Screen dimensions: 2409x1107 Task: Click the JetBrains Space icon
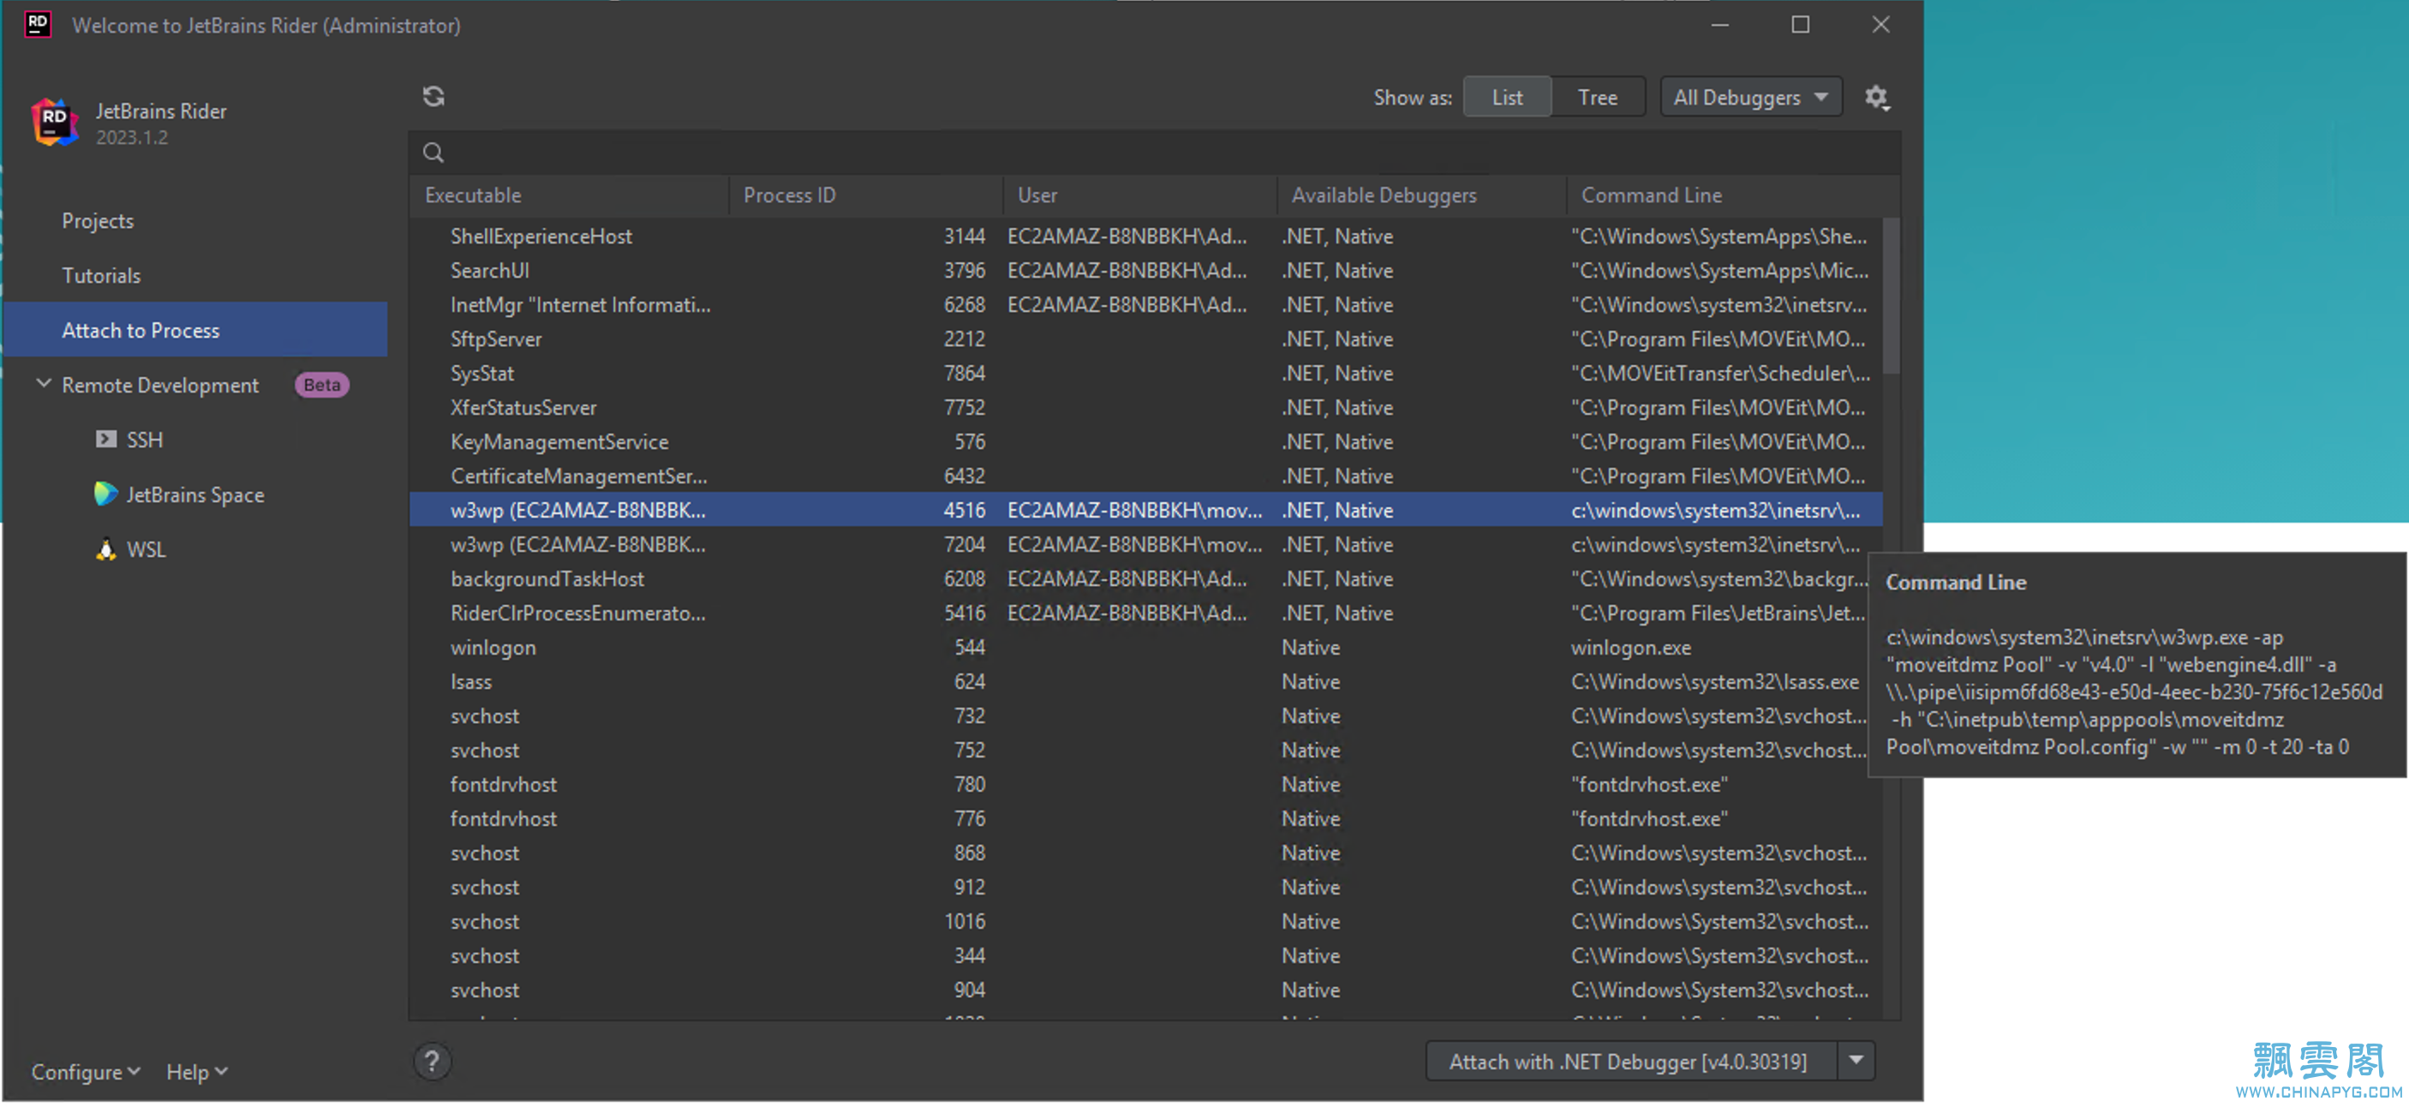point(105,494)
